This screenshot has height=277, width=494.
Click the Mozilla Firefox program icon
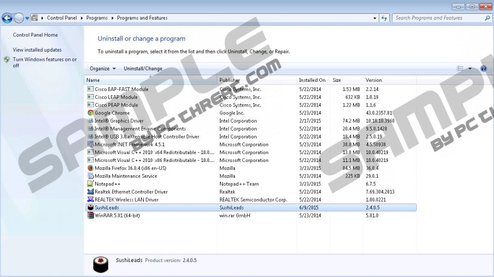pos(90,168)
